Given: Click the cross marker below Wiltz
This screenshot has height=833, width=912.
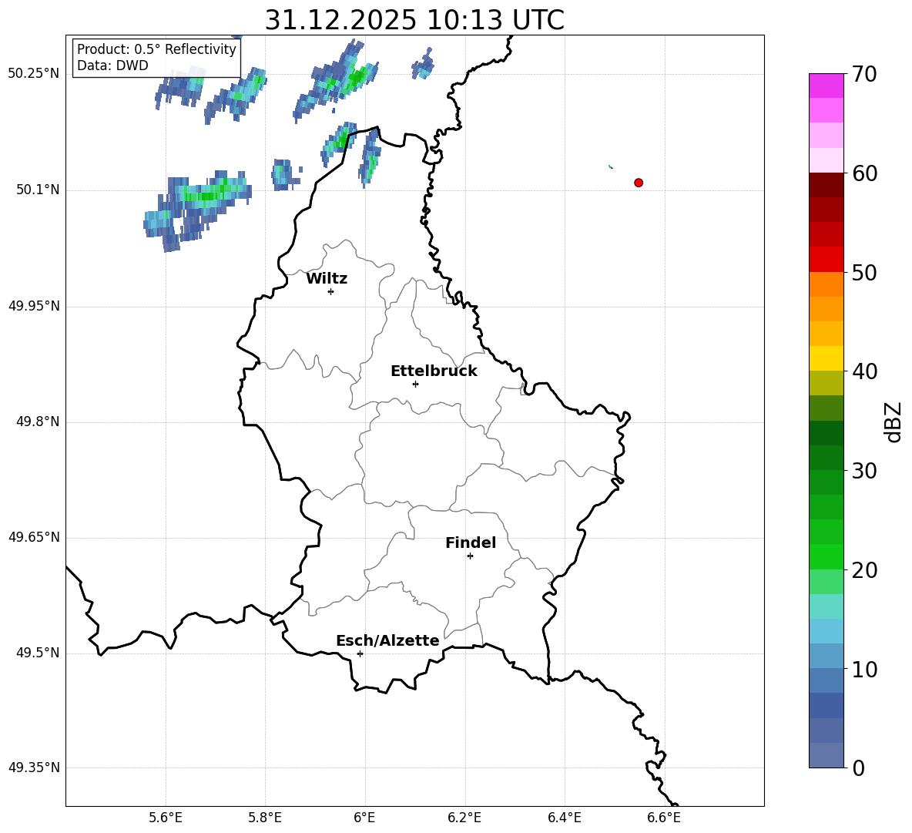Looking at the screenshot, I should 331,291.
